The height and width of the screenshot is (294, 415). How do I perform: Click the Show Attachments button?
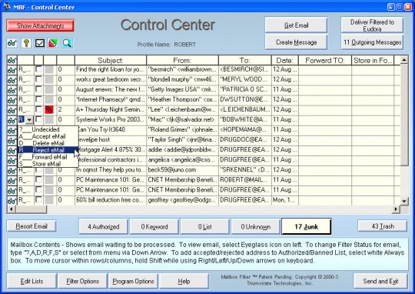(x=40, y=25)
